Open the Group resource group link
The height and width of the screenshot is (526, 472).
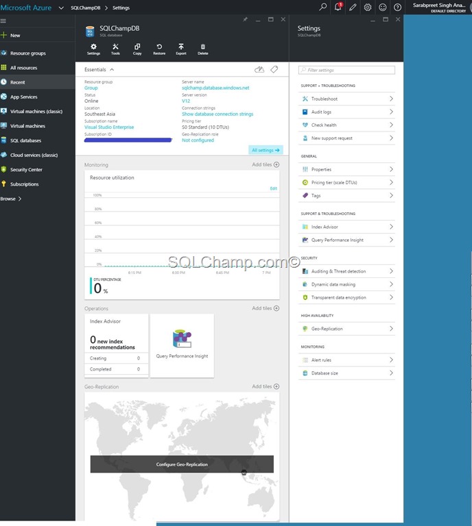pos(91,88)
